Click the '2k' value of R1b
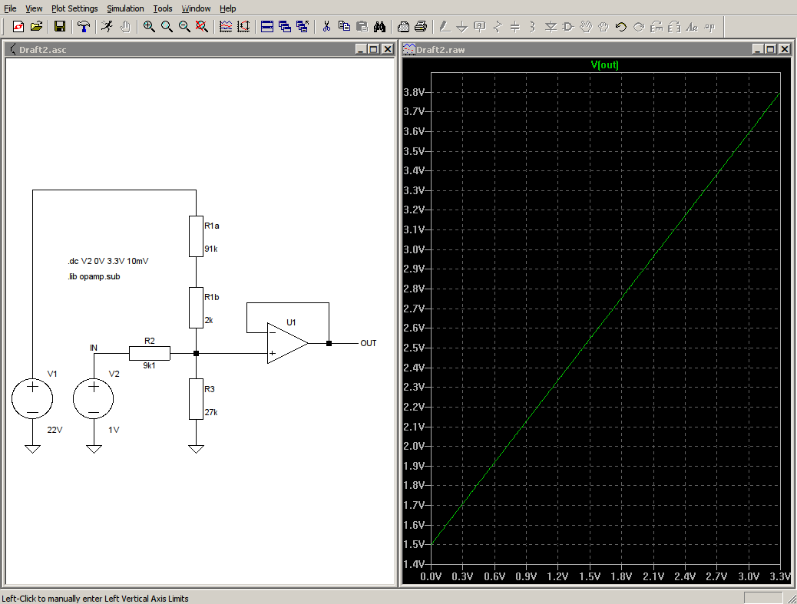Viewport: 797px width, 604px height. coord(209,321)
